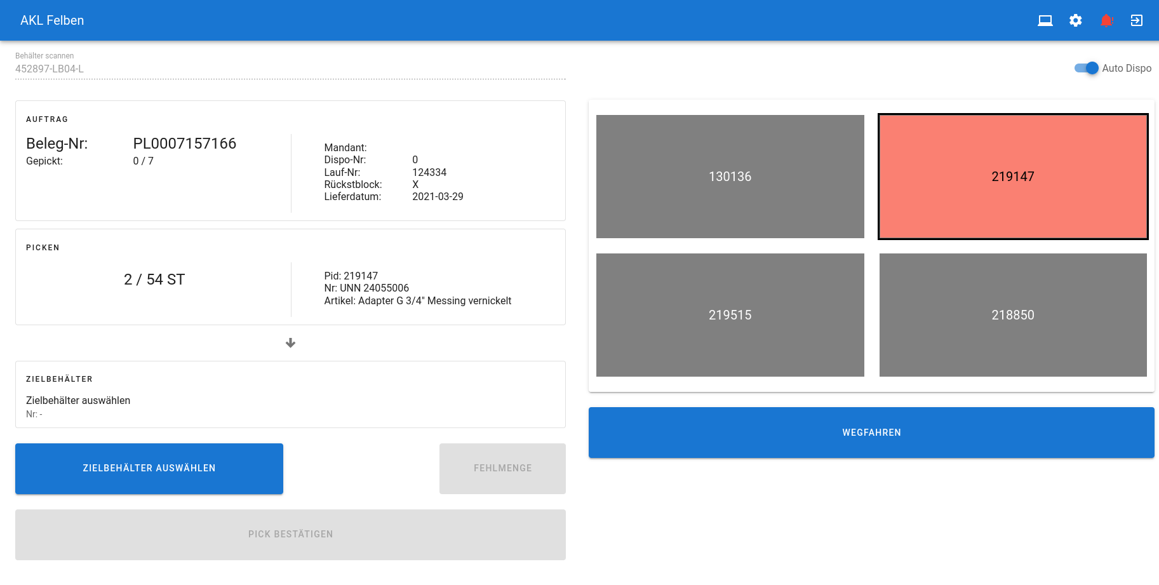Screen dimensions: 1159x585
Task: Select the container tile 218850
Action: 1012,315
